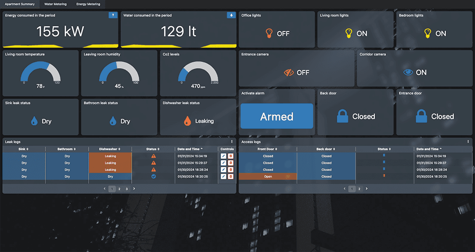This screenshot has width=475, height=252.
Task: Open the Access logs three-dot menu
Action: (468, 141)
